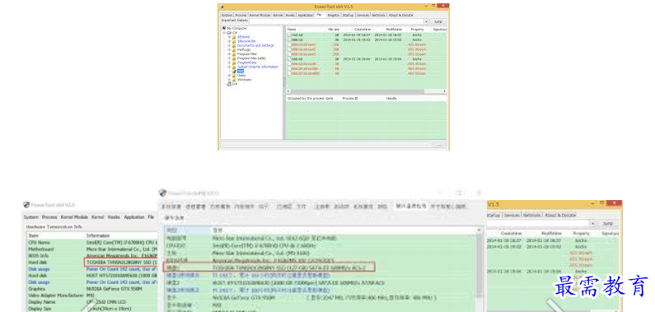Open Kernel Module tab in top PowerTool window

click(x=260, y=15)
